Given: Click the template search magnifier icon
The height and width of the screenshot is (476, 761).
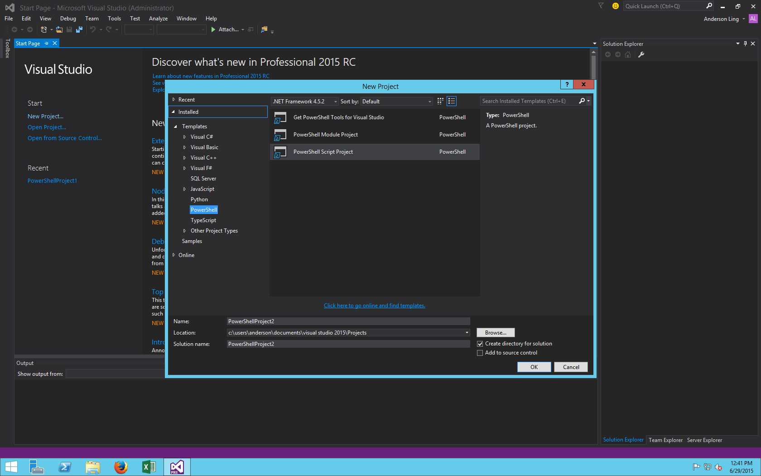Looking at the screenshot, I should [582, 101].
